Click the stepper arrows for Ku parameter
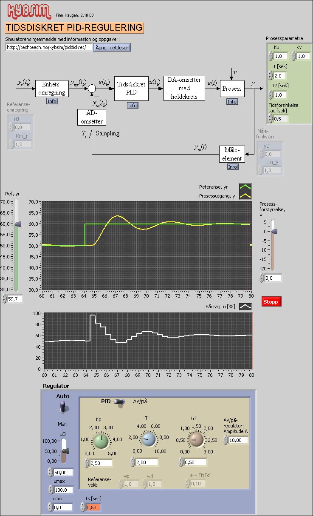The width and height of the screenshot is (313, 516). [x=271, y=56]
